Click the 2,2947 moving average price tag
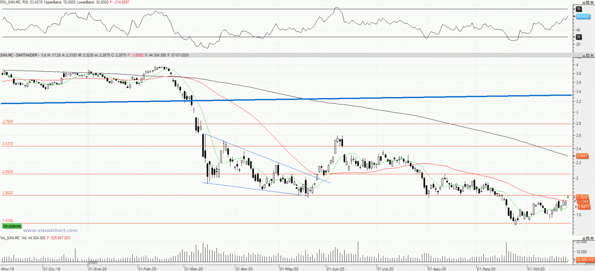This screenshot has width=595, height=271. 582,156
